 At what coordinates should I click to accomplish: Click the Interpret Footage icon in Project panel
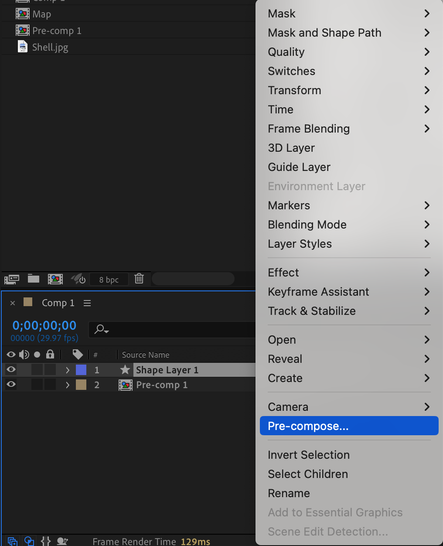pyautogui.click(x=12, y=279)
